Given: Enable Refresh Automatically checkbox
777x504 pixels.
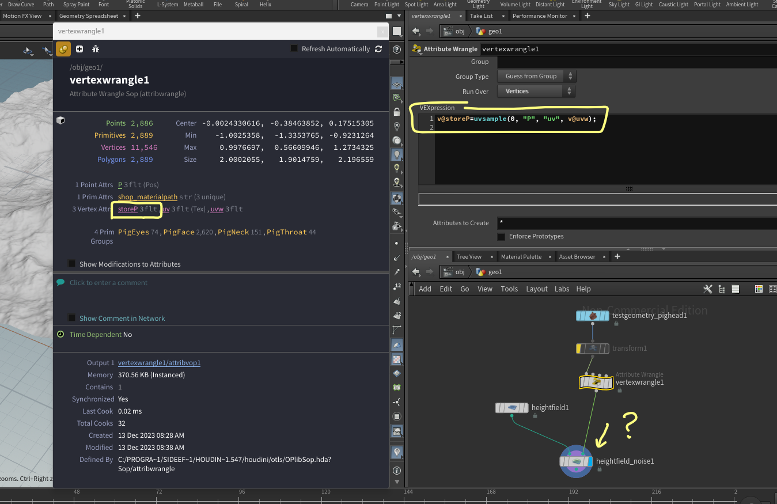Looking at the screenshot, I should click(x=294, y=49).
